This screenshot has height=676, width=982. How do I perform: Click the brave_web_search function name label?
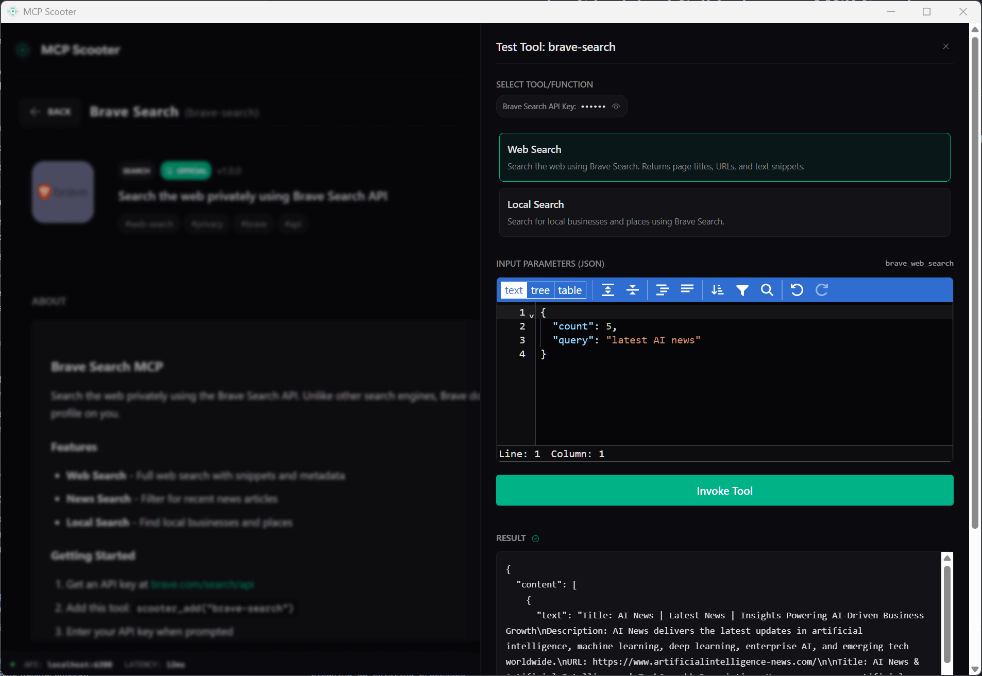click(x=920, y=264)
